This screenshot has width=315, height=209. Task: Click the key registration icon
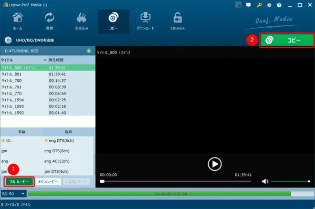pos(259,5)
